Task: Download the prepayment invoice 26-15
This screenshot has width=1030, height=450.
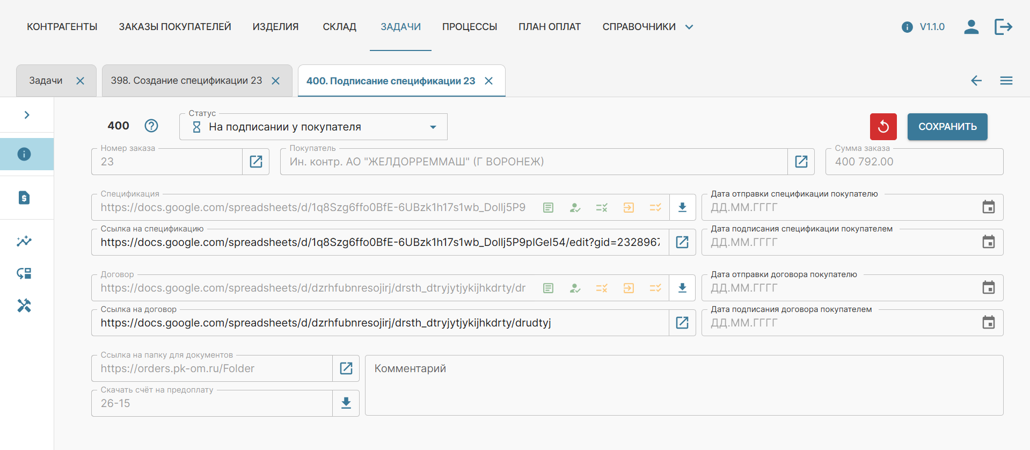Action: tap(346, 403)
